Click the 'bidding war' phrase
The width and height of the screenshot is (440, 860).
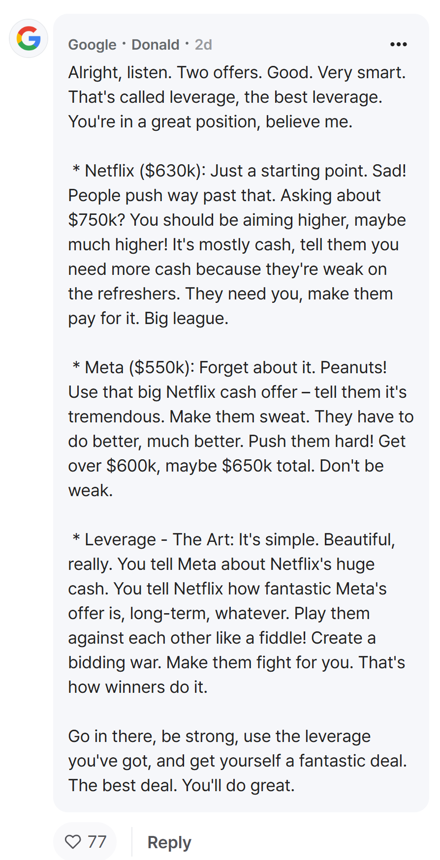[115, 663]
